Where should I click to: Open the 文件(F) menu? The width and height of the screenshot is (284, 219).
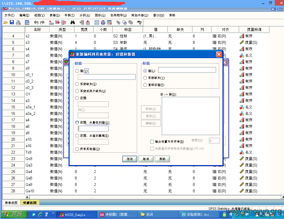point(10,15)
